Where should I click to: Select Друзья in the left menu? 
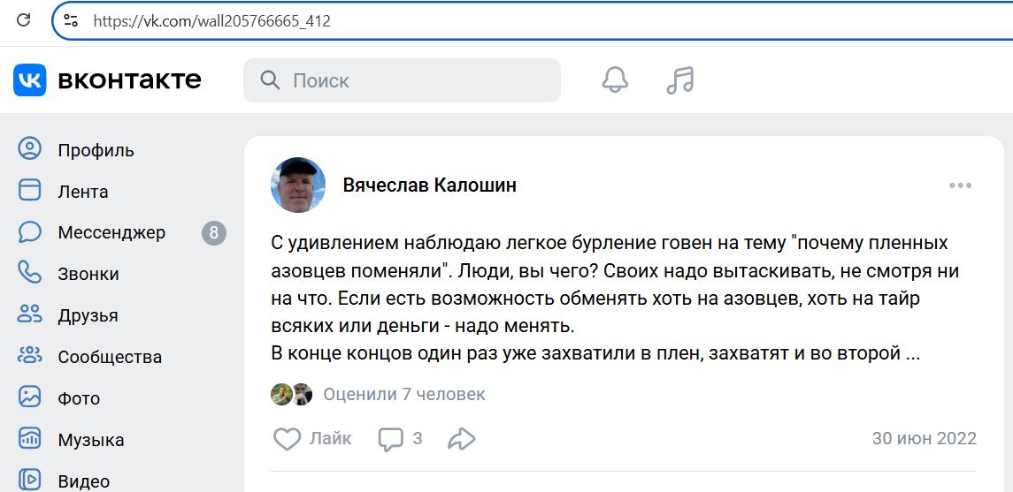click(88, 316)
